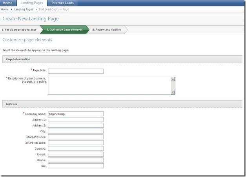Click the E-mail input field
Screen dimensions: 246x177
click(x=76, y=154)
